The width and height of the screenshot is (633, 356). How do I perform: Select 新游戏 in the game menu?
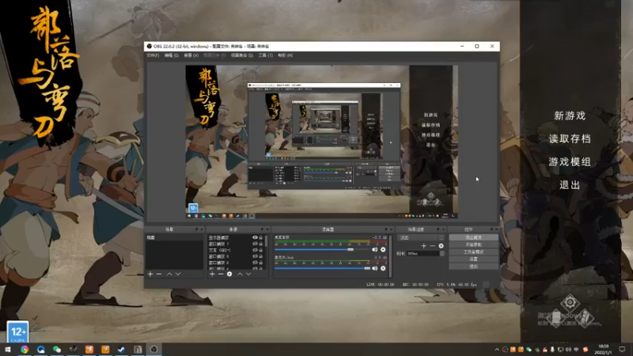point(570,116)
